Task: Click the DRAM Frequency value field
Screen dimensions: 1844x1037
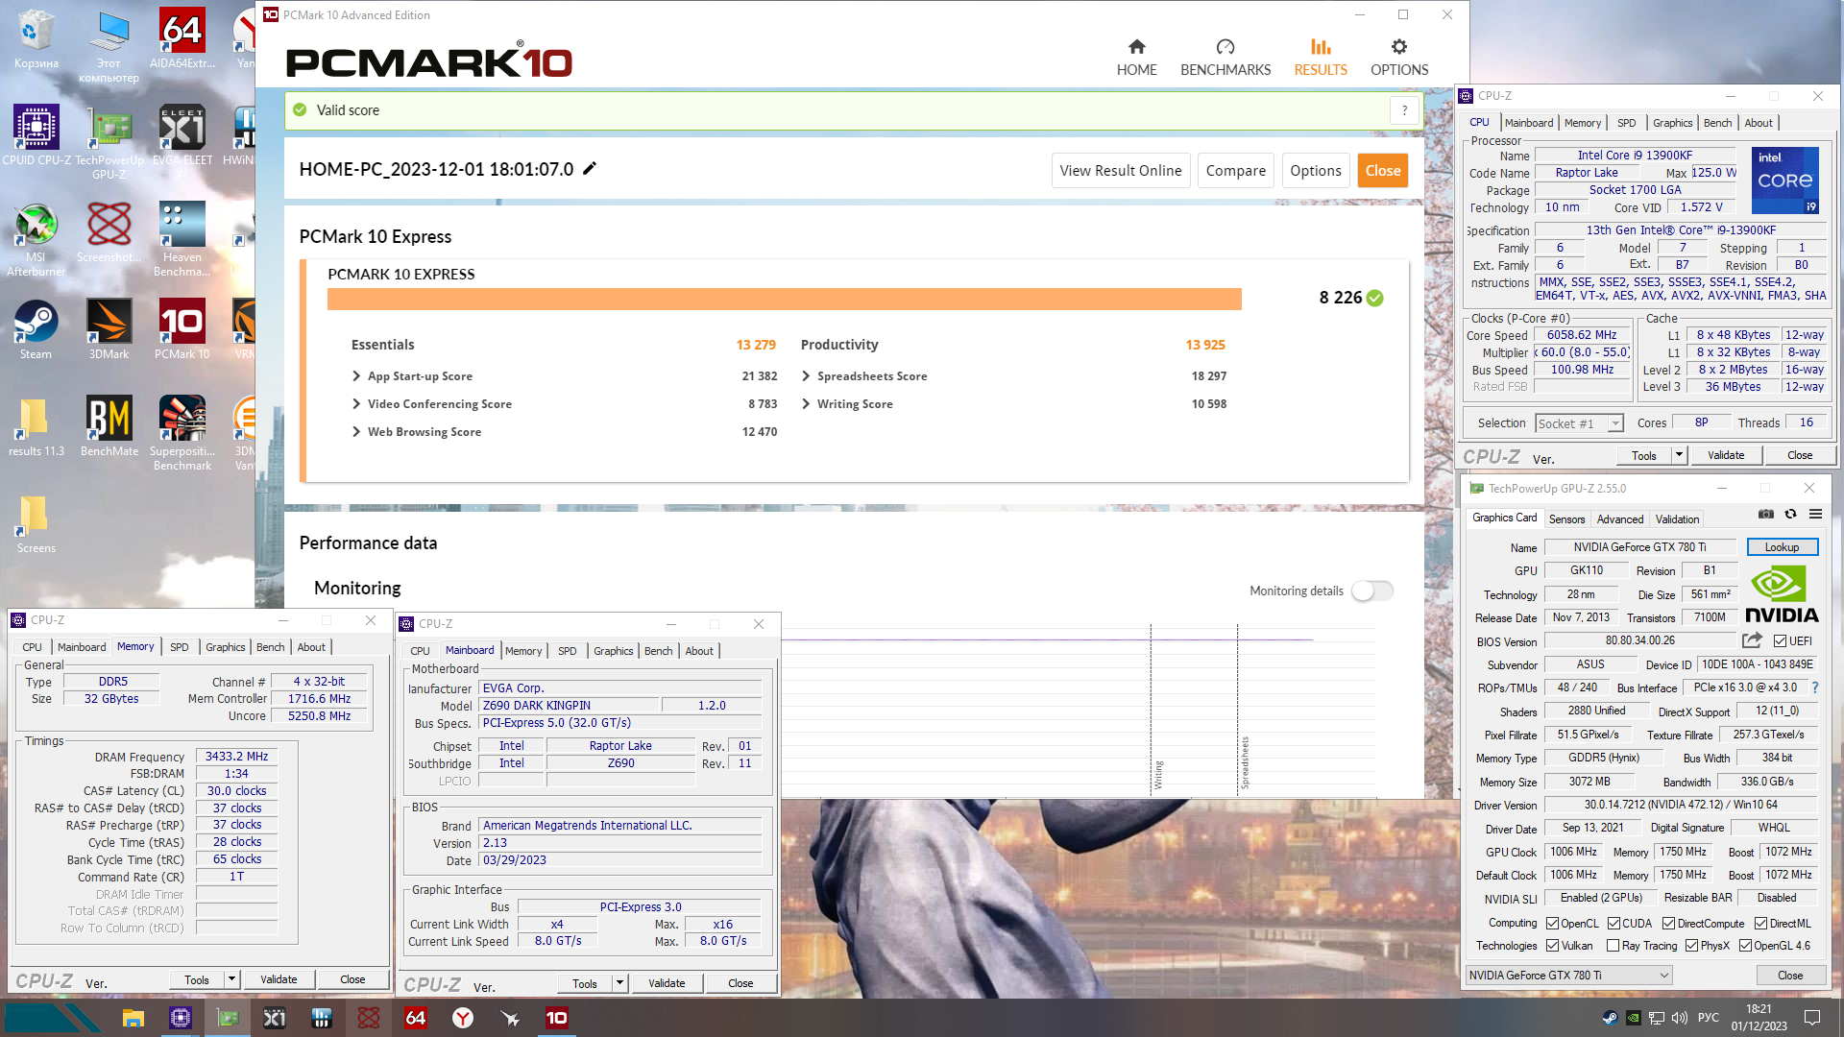Action: 236,757
